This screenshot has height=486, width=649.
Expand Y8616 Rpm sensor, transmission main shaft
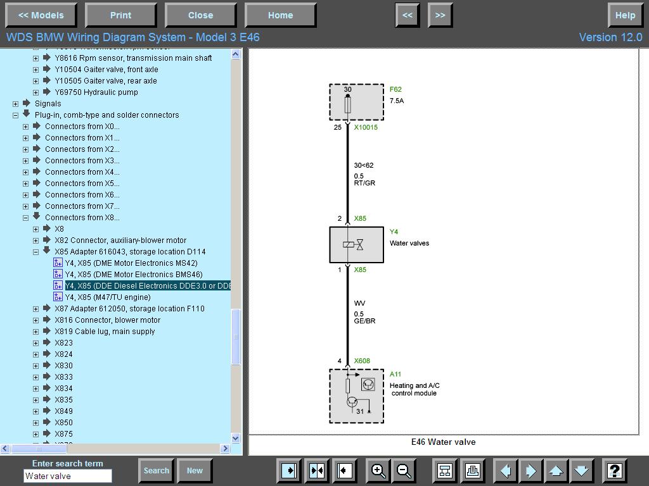point(36,58)
